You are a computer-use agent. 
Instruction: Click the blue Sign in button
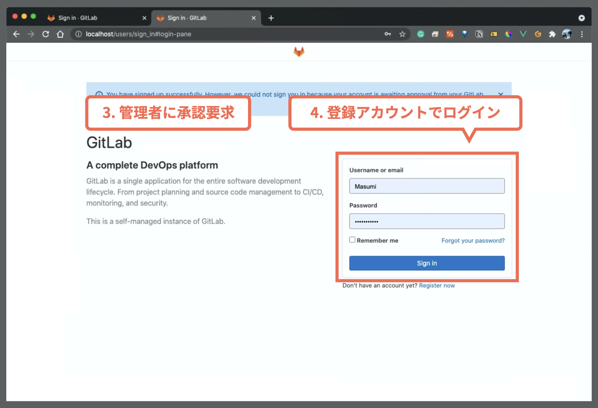[427, 263]
